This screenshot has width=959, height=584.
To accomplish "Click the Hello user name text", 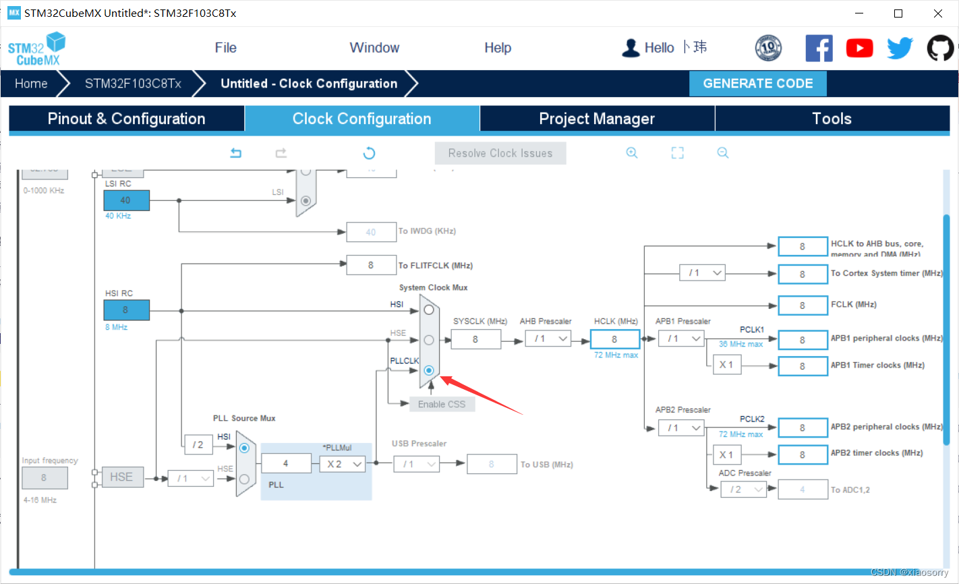I will 676,47.
